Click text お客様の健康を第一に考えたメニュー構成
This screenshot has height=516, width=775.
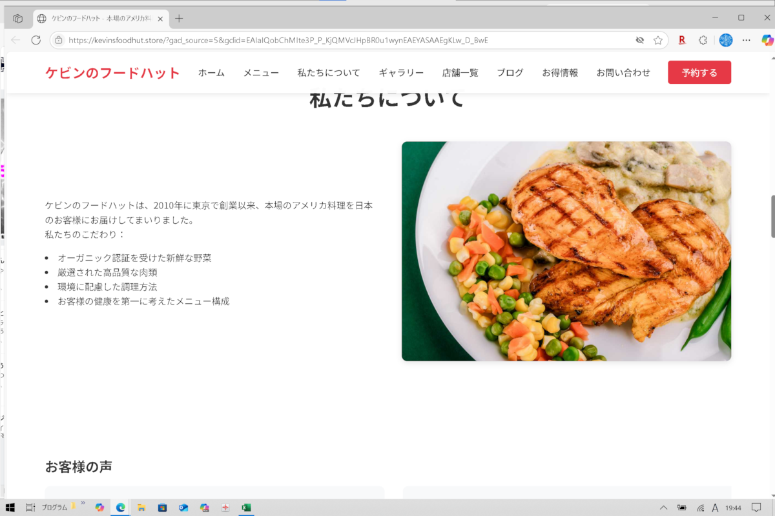click(x=143, y=301)
